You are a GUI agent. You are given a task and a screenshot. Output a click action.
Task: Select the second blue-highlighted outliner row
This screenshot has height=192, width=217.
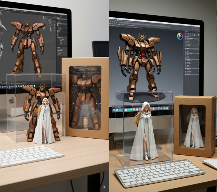62,24
